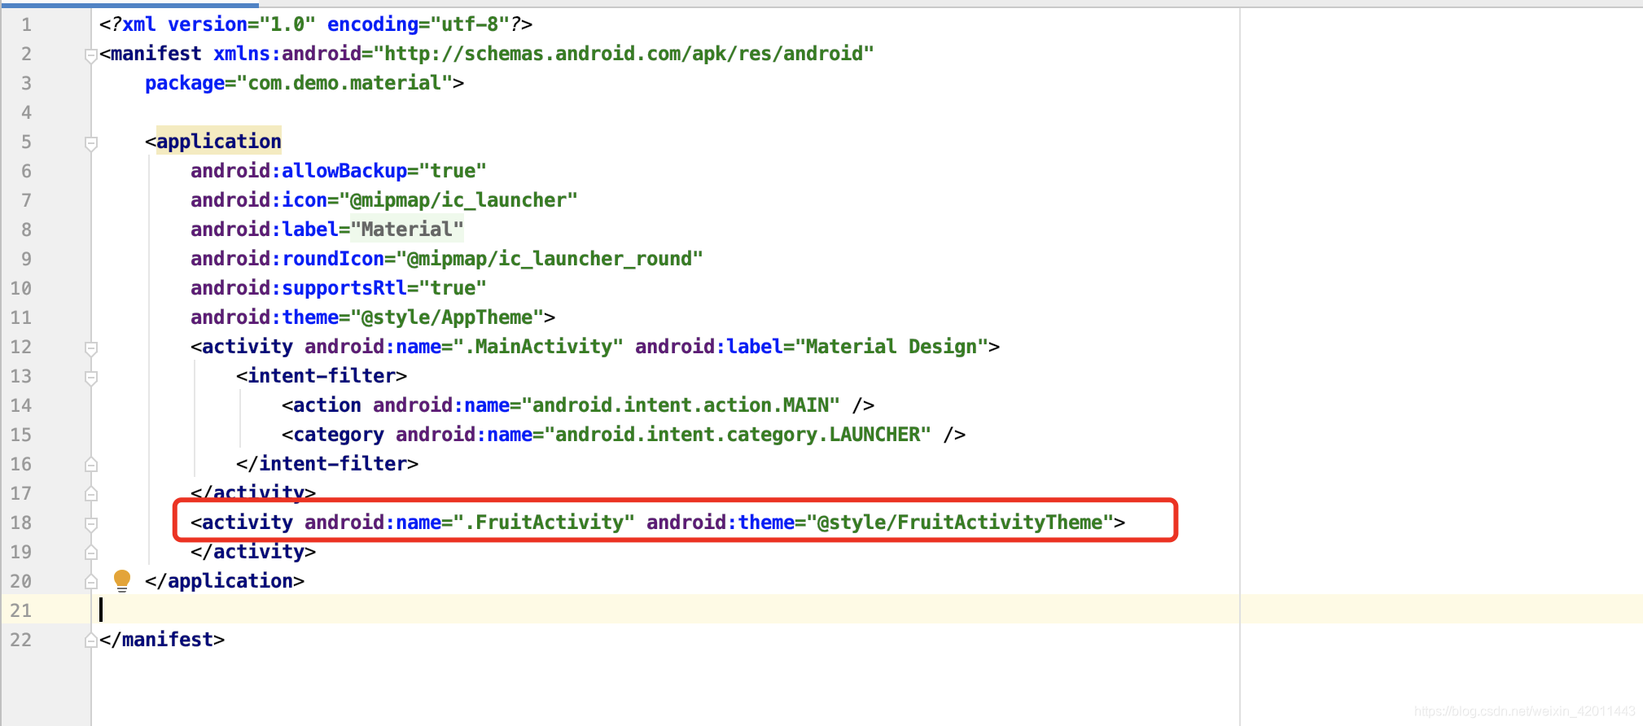1643x726 pixels.
Task: Click the closing </manifest> tag
Action: (162, 640)
